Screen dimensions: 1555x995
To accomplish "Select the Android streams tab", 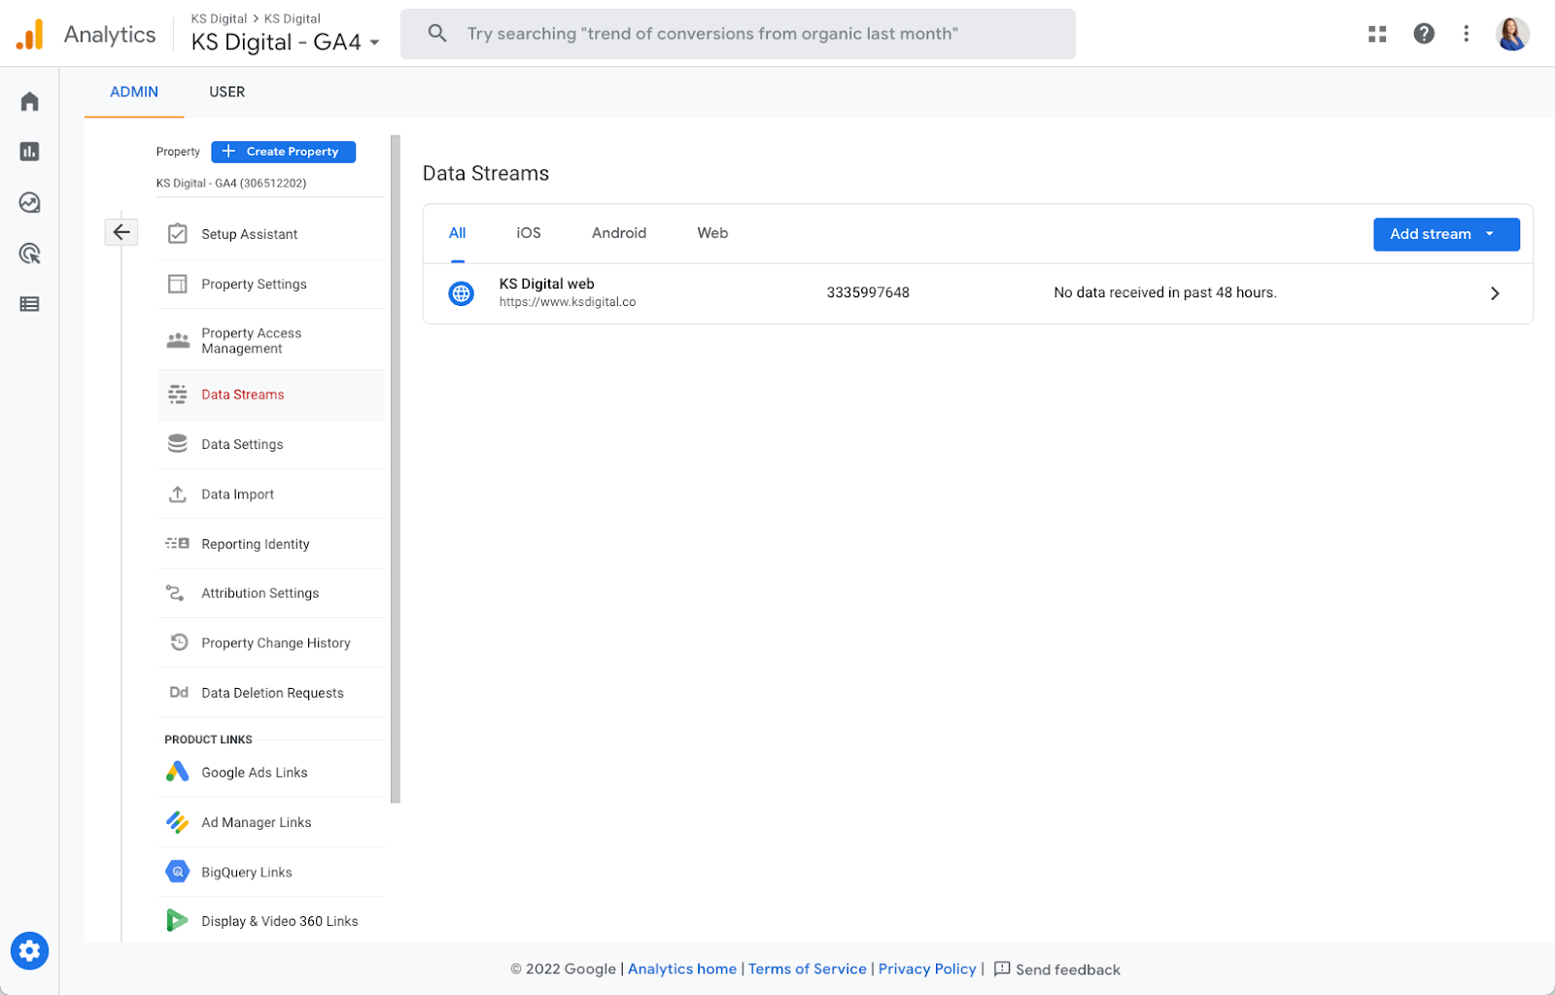I will click(x=619, y=233).
